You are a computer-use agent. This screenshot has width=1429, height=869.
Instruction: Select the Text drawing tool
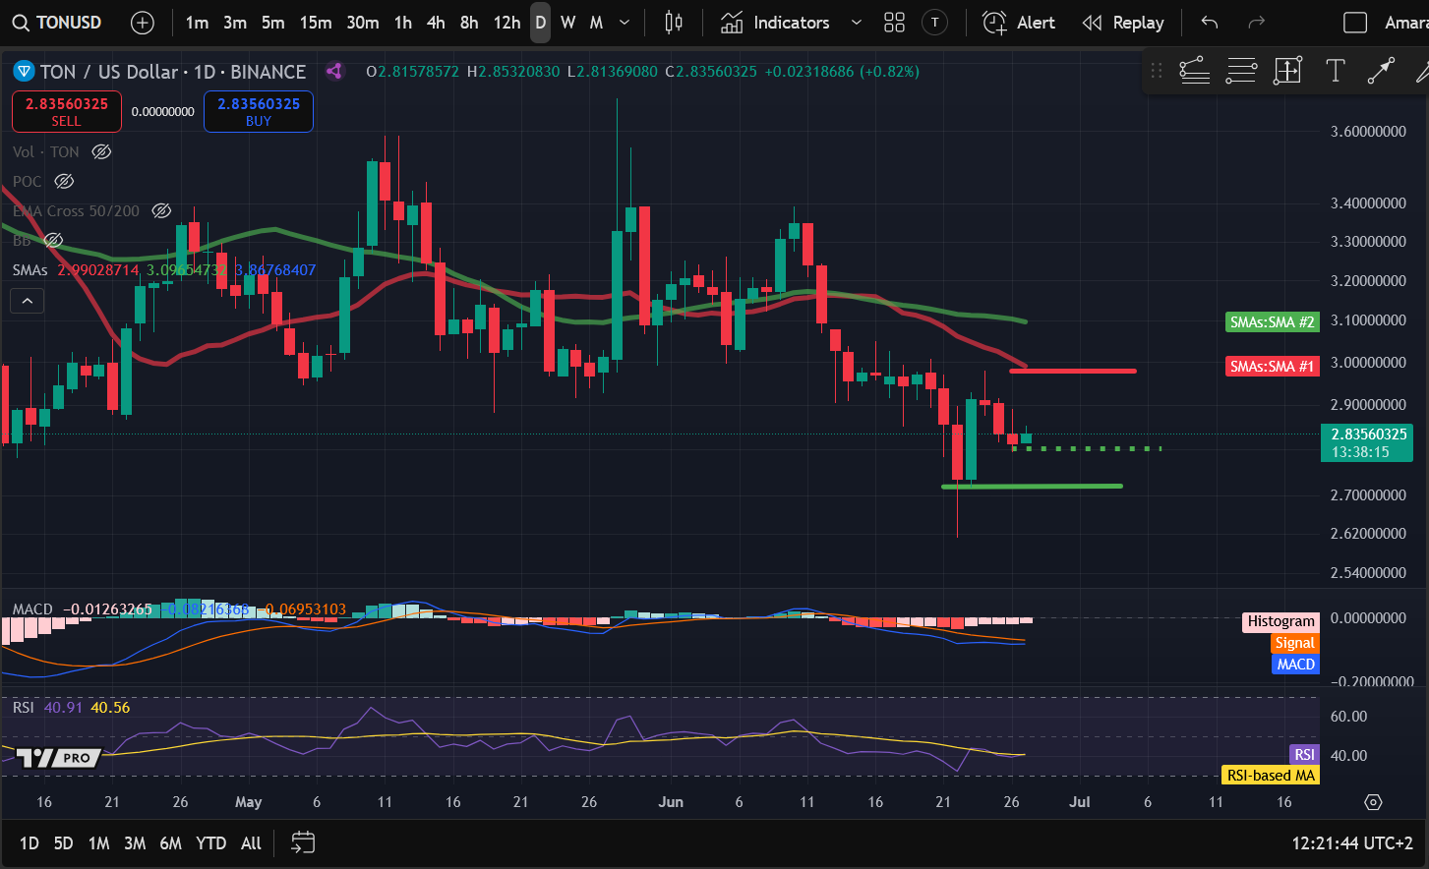pyautogui.click(x=1335, y=70)
